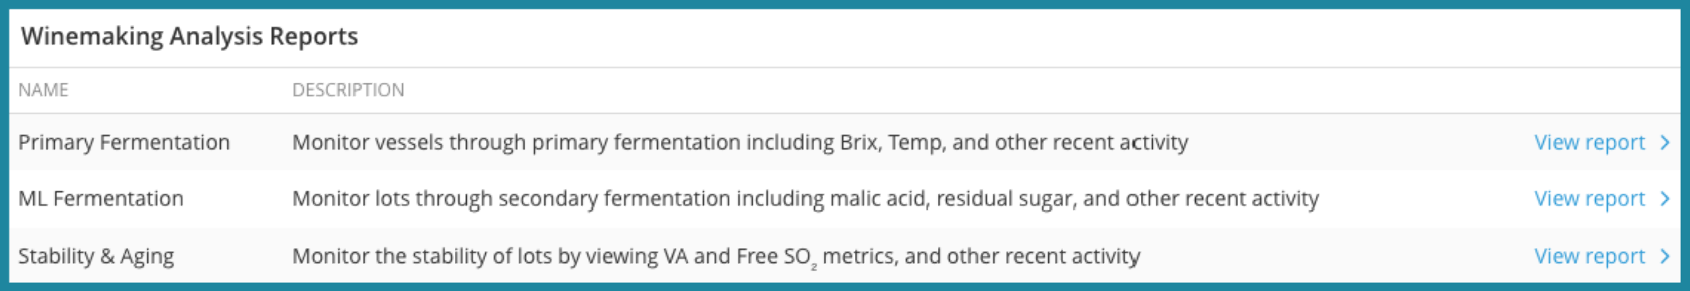The image size is (1690, 291).
Task: Click the Primary Fermentation description text
Action: pos(740,142)
